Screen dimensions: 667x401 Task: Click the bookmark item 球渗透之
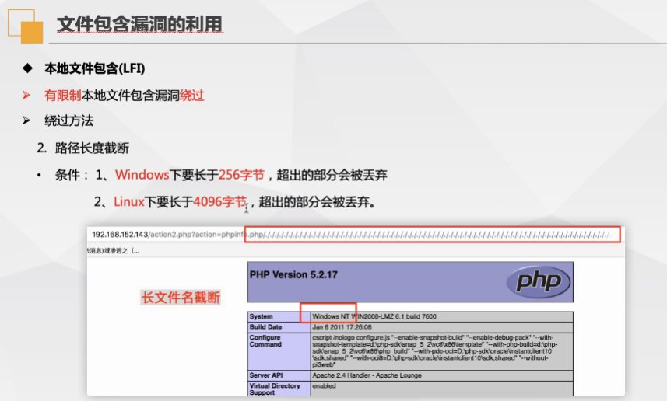pyautogui.click(x=116, y=250)
